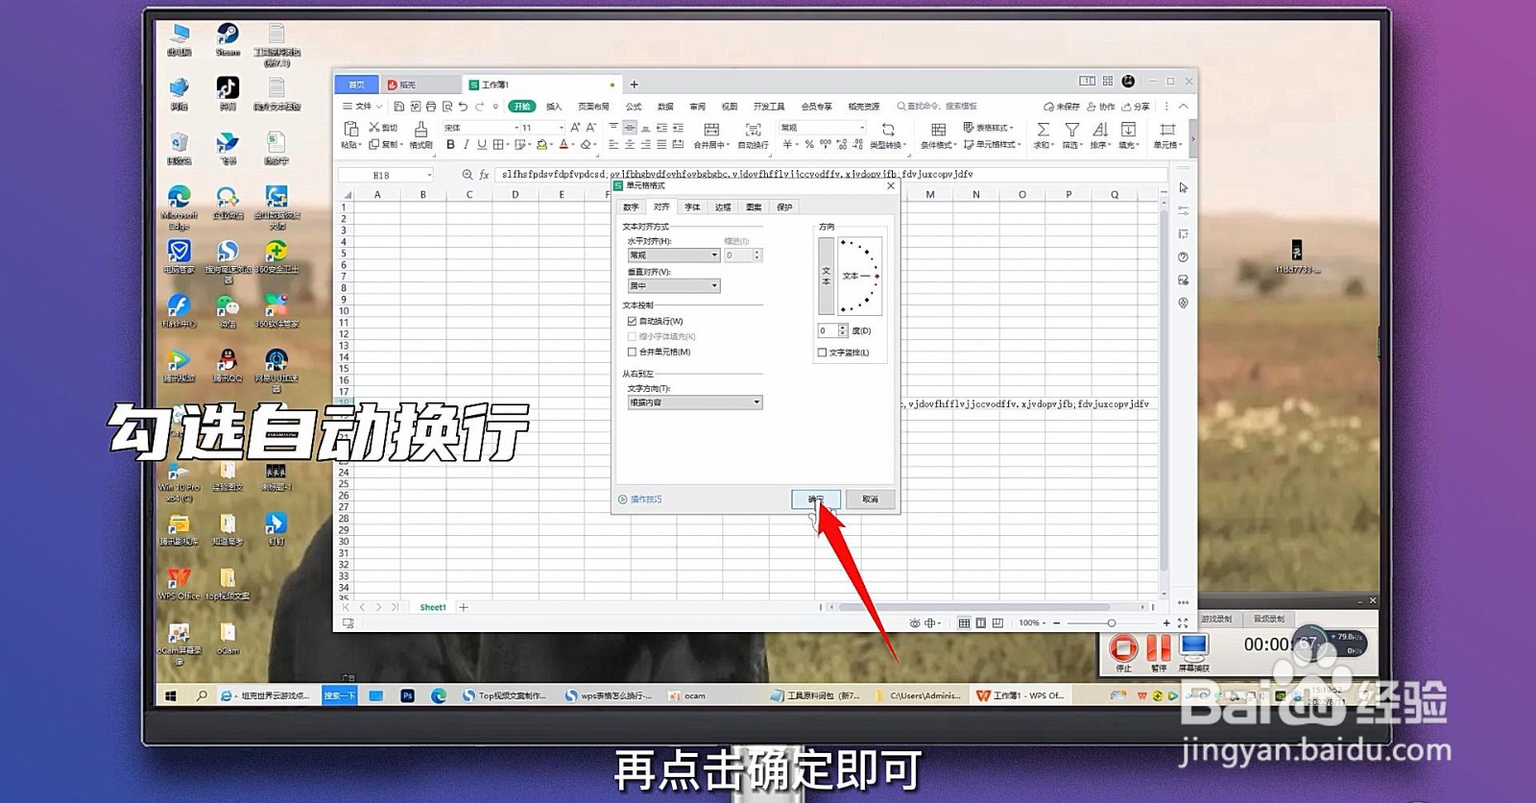The image size is (1536, 803).
Task: Click the fx insert function icon
Action: tap(485, 175)
